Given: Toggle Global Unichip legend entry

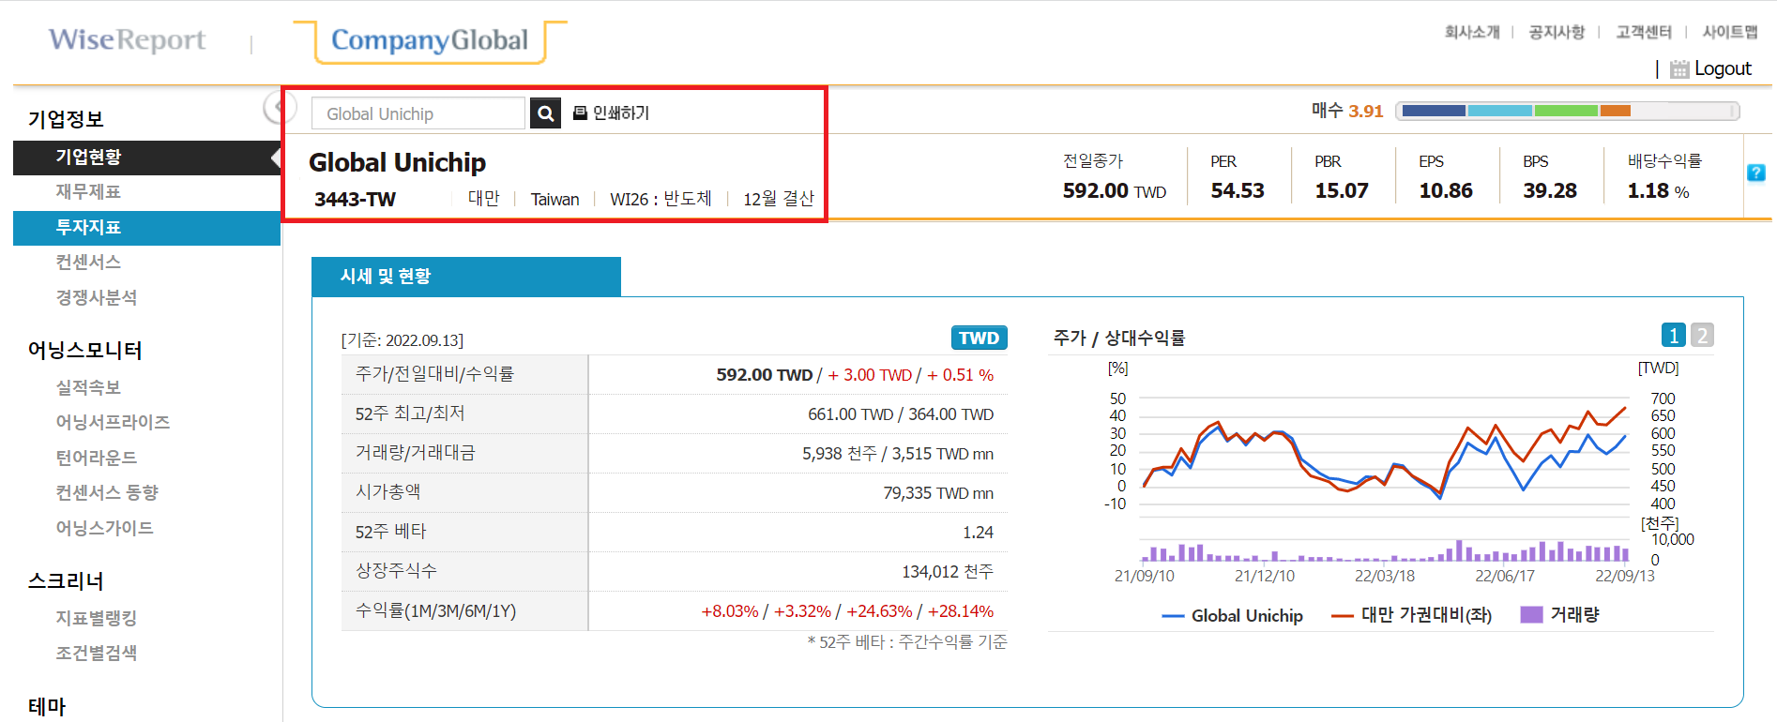Looking at the screenshot, I should 1233,616.
